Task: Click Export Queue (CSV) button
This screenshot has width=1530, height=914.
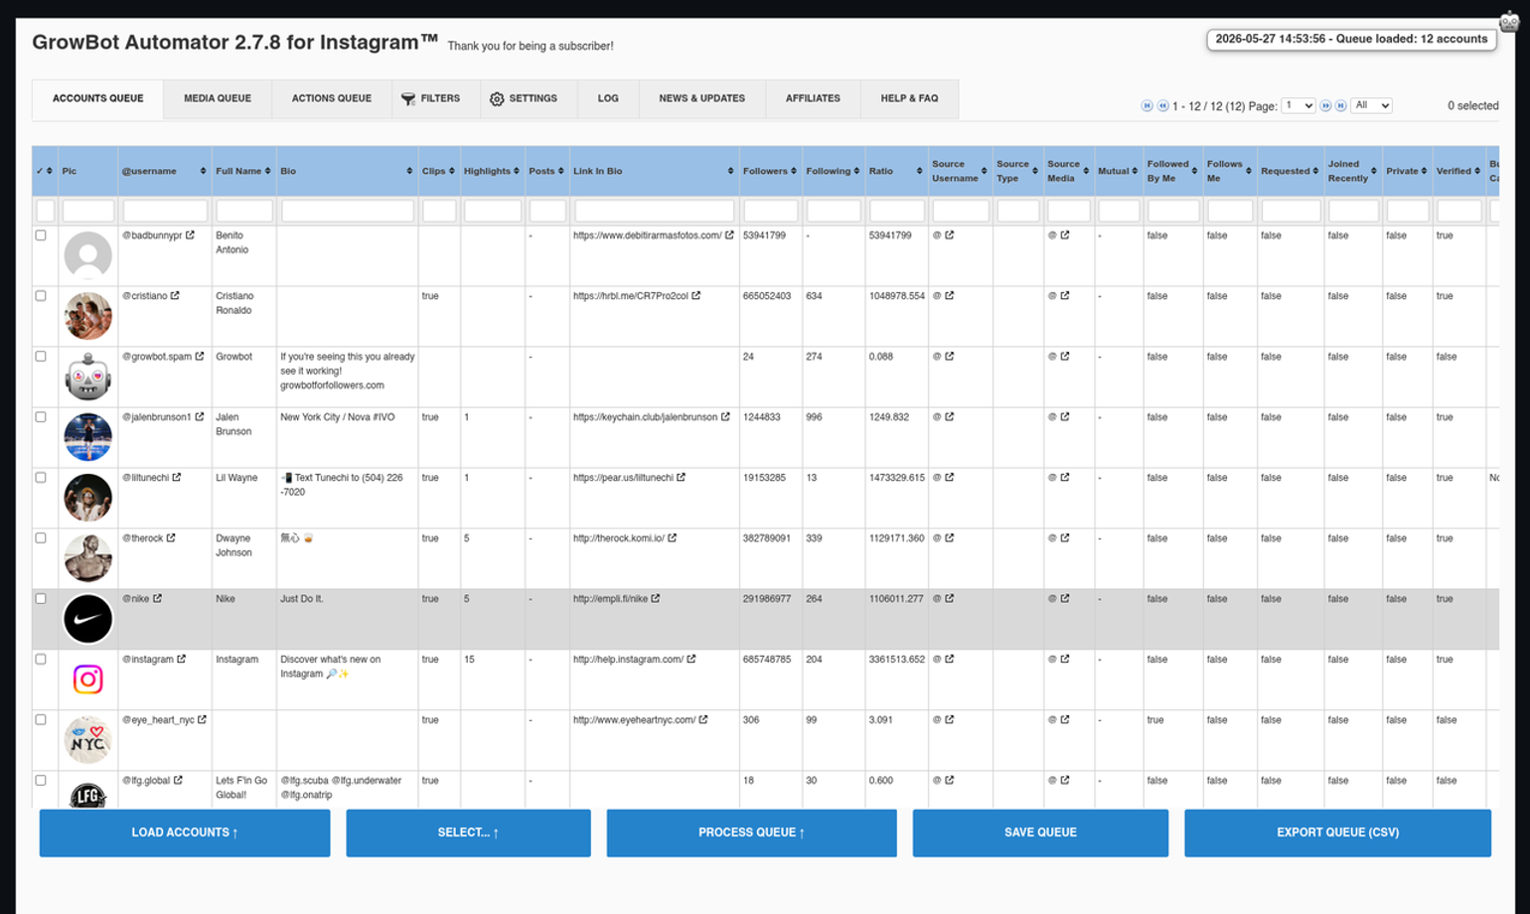Action: click(1337, 833)
